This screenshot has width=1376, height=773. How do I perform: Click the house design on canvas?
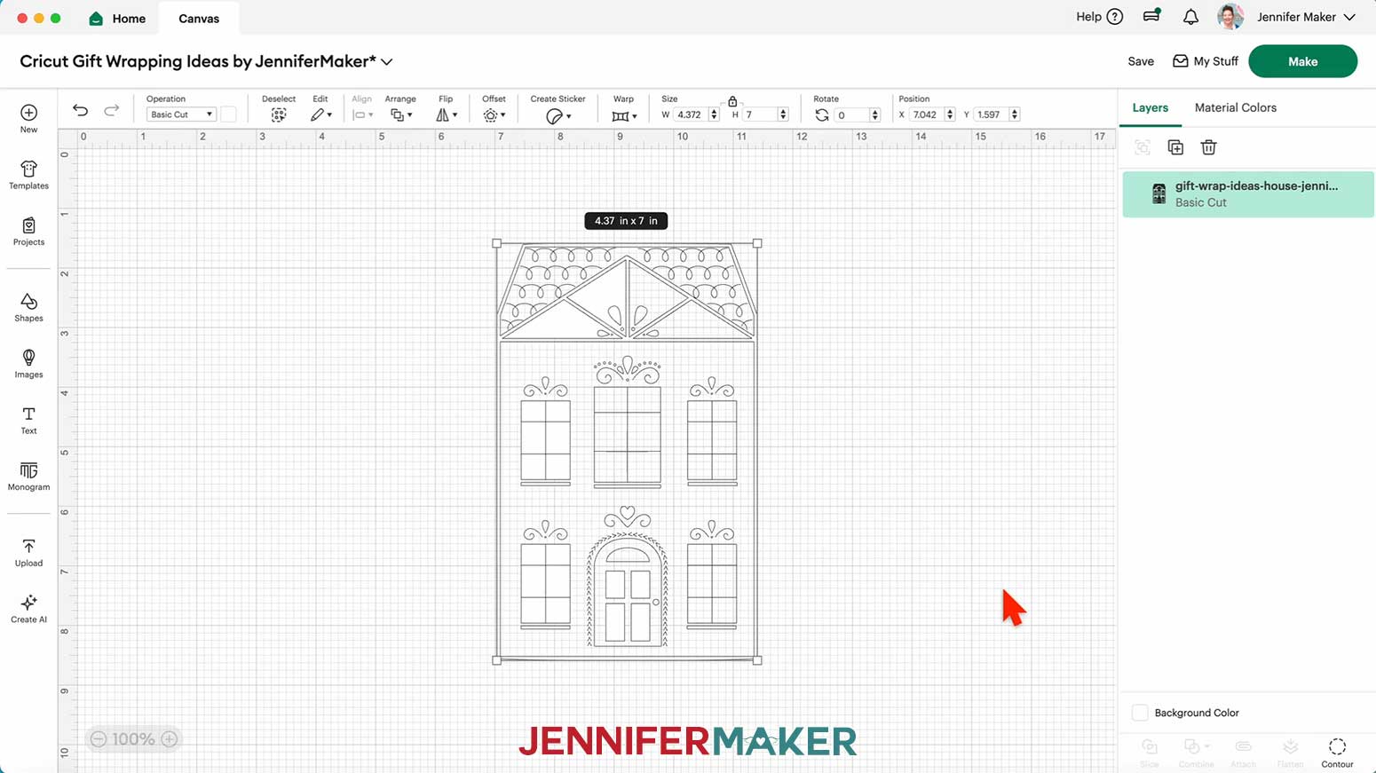pyautogui.click(x=627, y=452)
